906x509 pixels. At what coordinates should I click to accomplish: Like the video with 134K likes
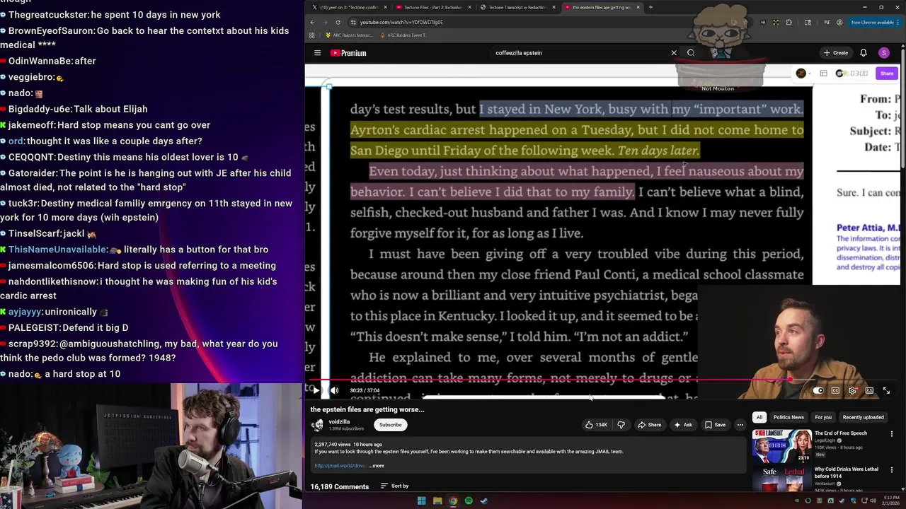(x=596, y=425)
